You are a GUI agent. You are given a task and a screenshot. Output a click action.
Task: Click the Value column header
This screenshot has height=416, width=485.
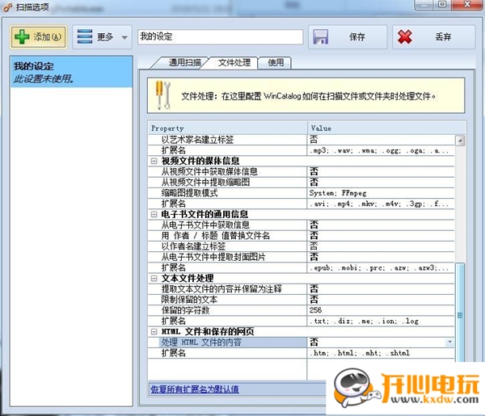[x=386, y=128]
